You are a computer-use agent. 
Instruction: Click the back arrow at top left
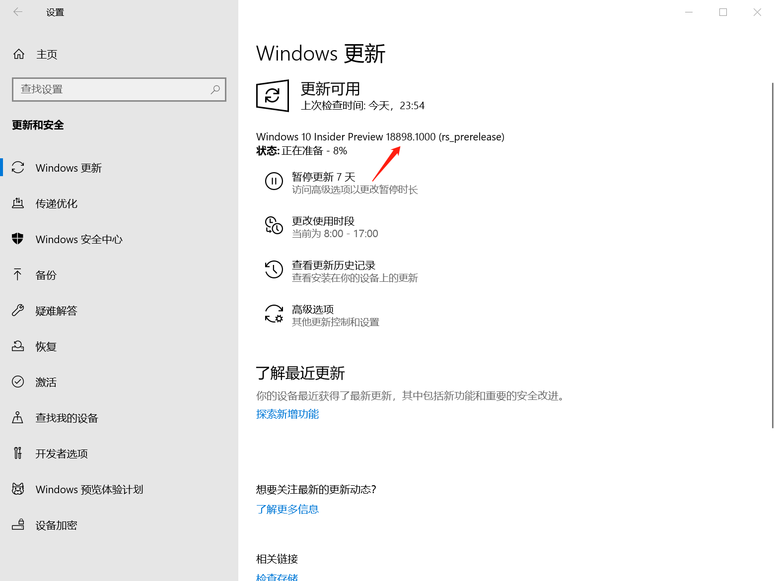point(18,11)
